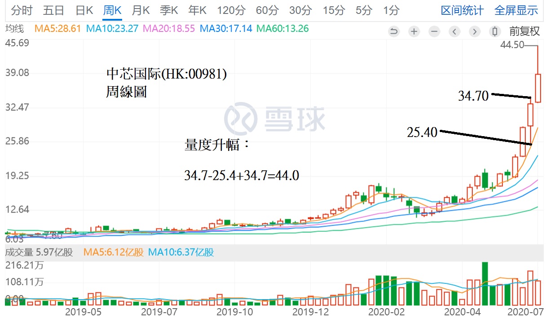Select the 1分 one-minute tab
The width and height of the screenshot is (551, 323).
pyautogui.click(x=391, y=10)
